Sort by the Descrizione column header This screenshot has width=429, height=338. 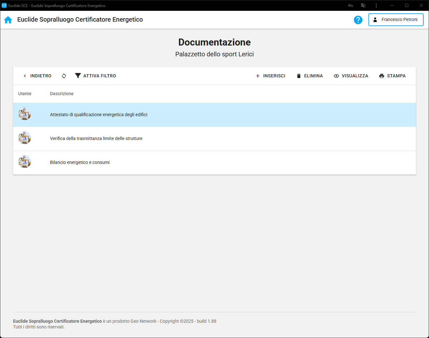pyautogui.click(x=62, y=94)
